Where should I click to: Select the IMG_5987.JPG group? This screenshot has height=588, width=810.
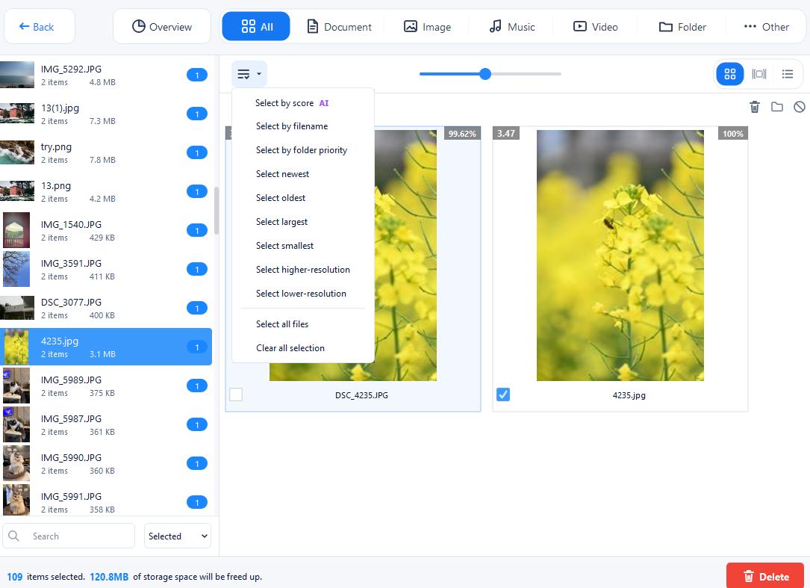(x=106, y=424)
